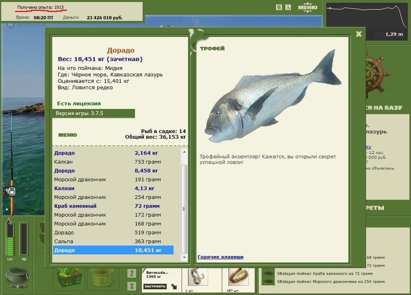Screen dimensions: 411x295
Task: Open the cooking cauldron icon
Action: (17, 278)
